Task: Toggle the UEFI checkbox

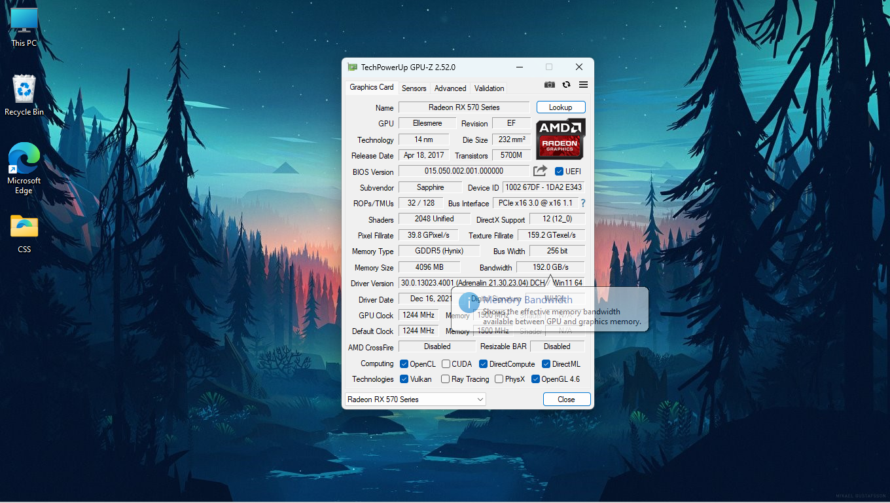Action: [x=559, y=172]
